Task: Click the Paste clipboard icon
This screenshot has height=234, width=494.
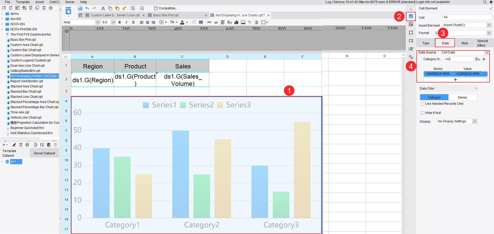Action: click(x=117, y=8)
